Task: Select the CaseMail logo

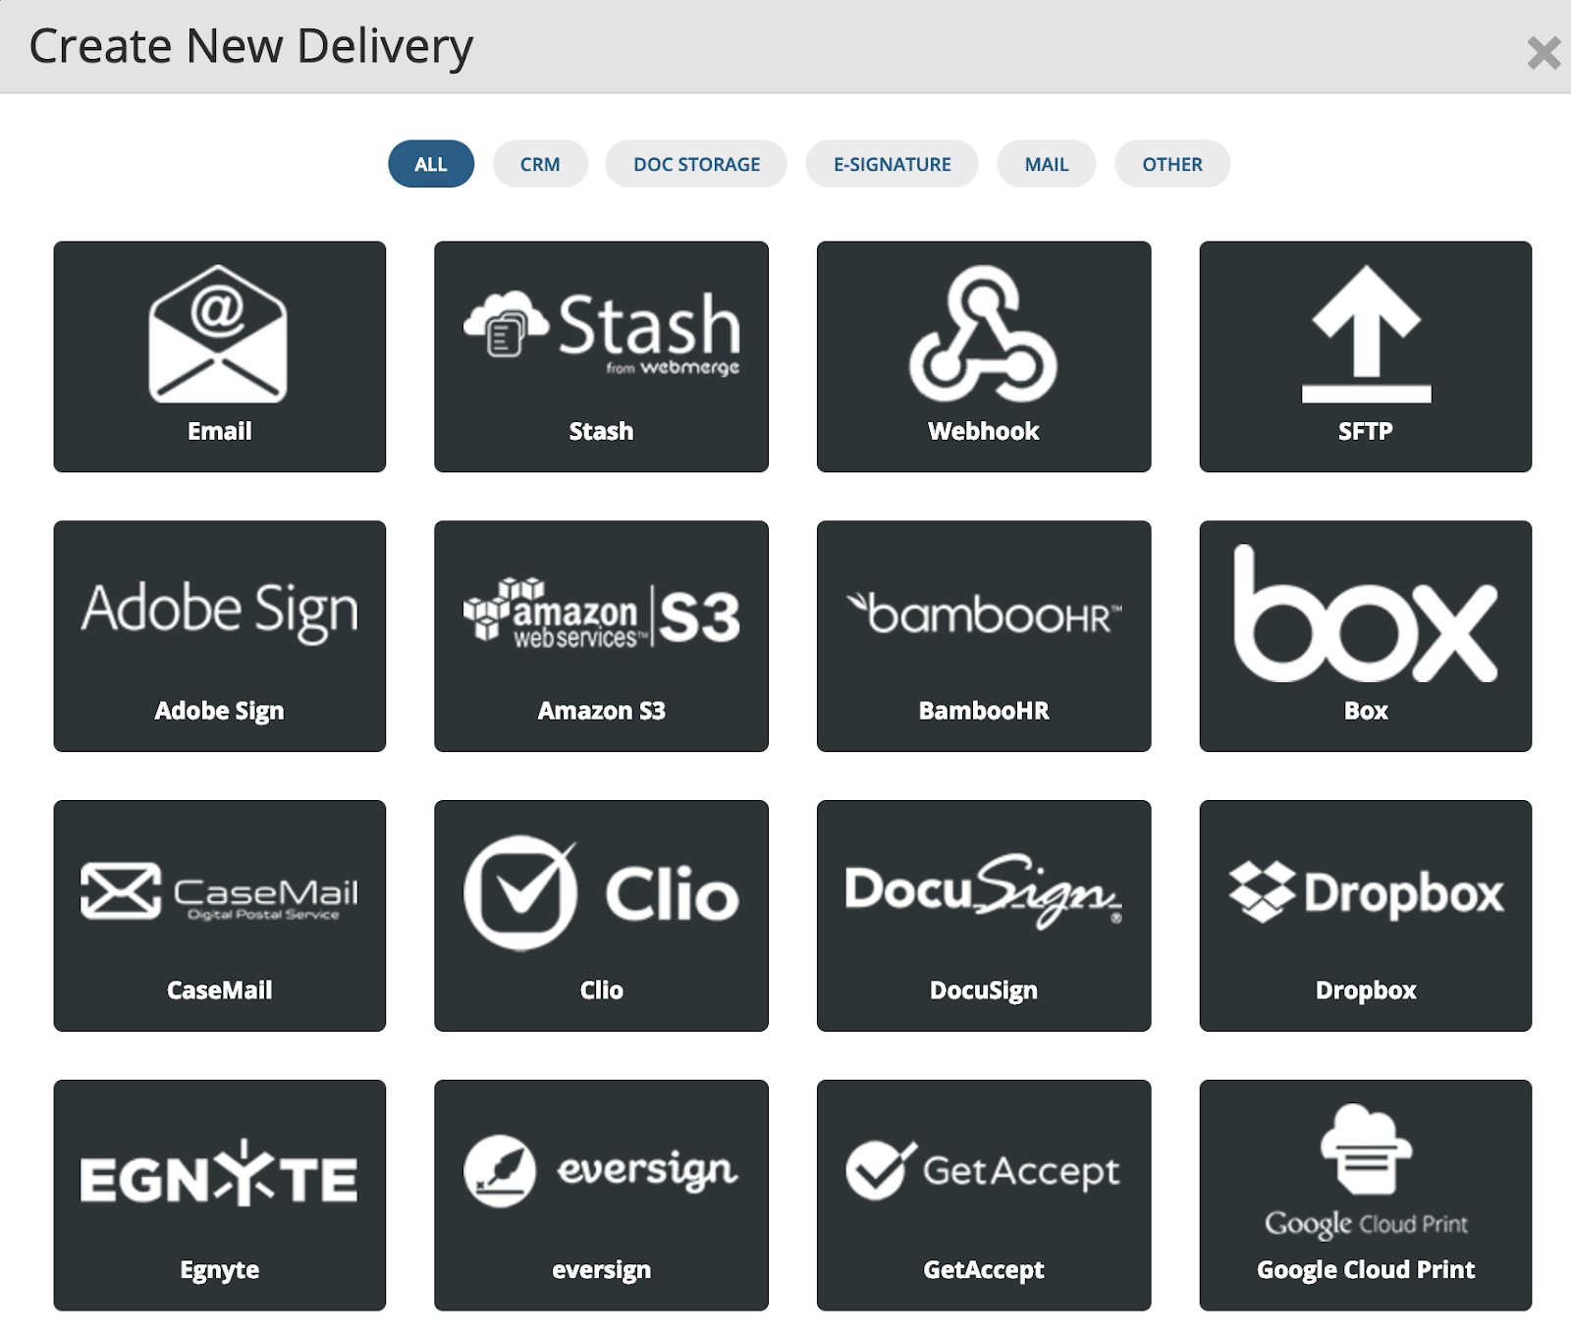Action: 220,891
